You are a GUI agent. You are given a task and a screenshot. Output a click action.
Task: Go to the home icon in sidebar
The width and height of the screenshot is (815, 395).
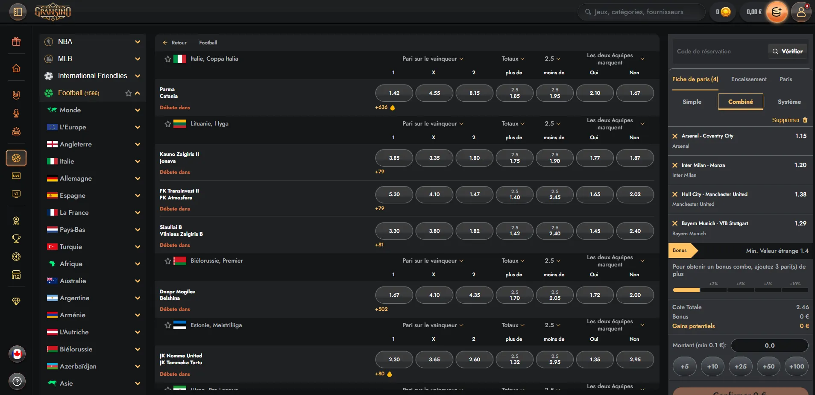(x=16, y=68)
